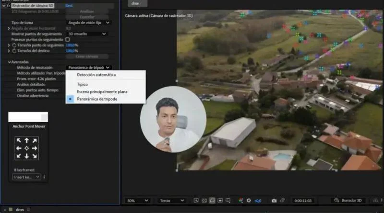
Task: Click the color channels icon in viewer bar
Action: pyautogui.click(x=241, y=201)
